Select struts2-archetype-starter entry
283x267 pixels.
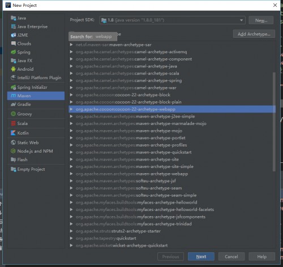pos(136,231)
